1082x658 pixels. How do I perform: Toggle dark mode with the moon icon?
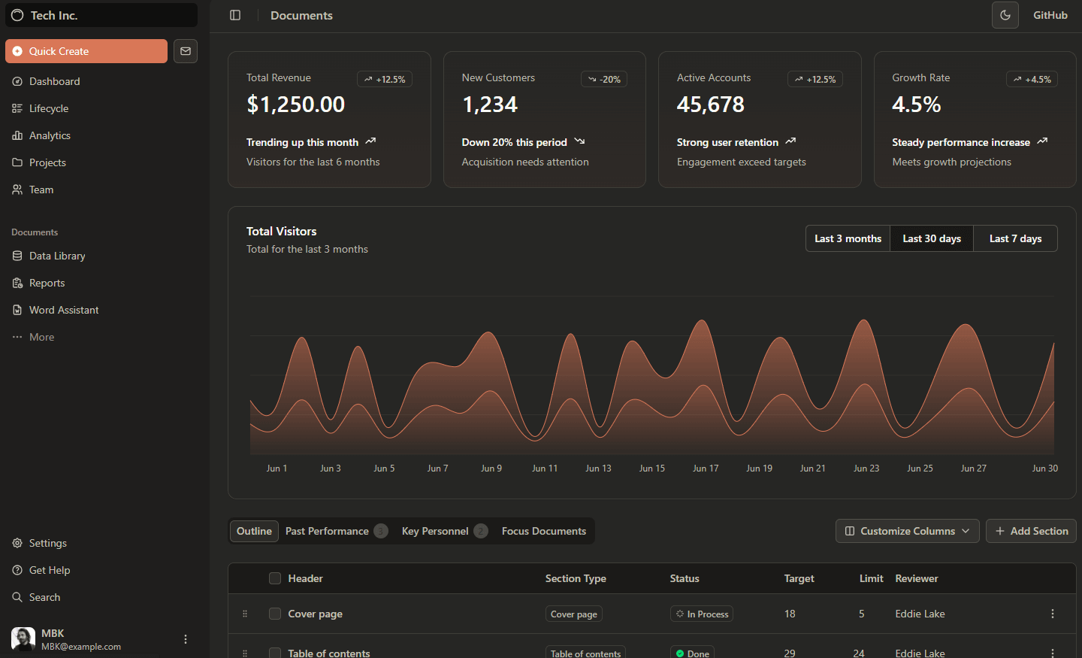[1005, 15]
